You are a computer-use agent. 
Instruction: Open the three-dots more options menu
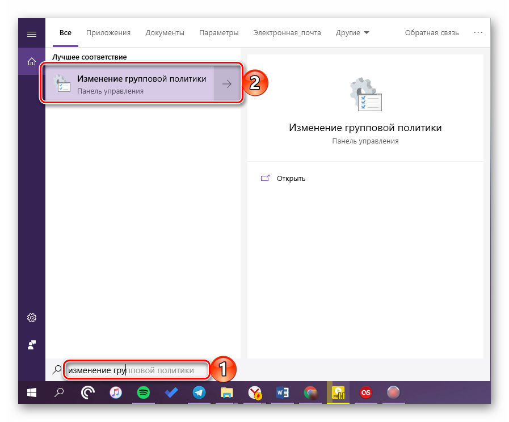tap(478, 33)
